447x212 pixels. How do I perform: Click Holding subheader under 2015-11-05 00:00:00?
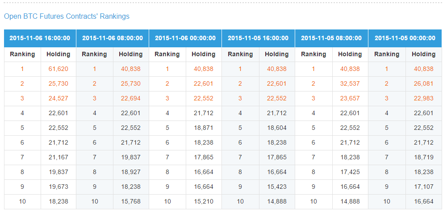point(424,54)
